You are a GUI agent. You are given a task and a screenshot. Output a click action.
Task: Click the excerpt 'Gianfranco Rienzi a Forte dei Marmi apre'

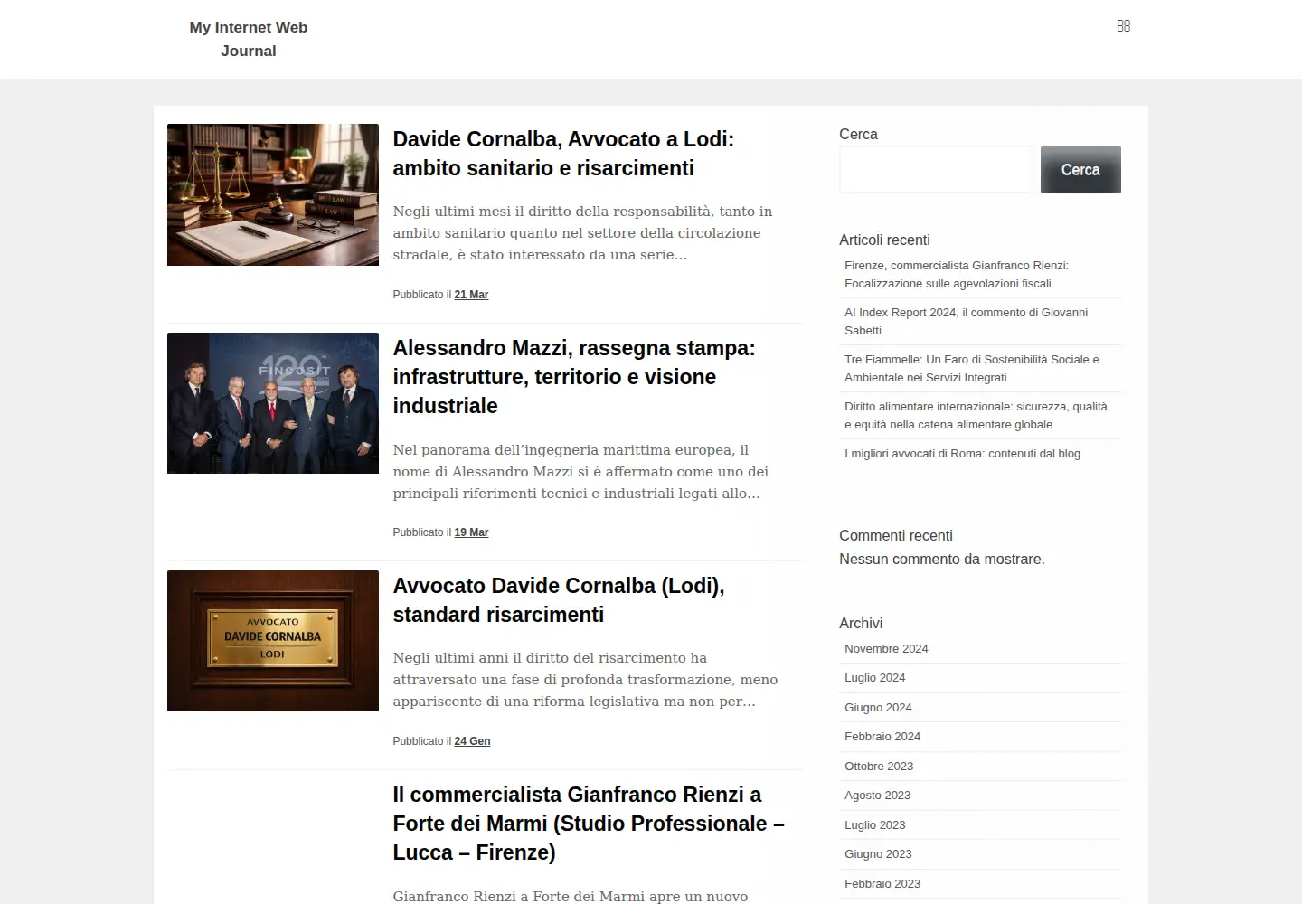571,896
